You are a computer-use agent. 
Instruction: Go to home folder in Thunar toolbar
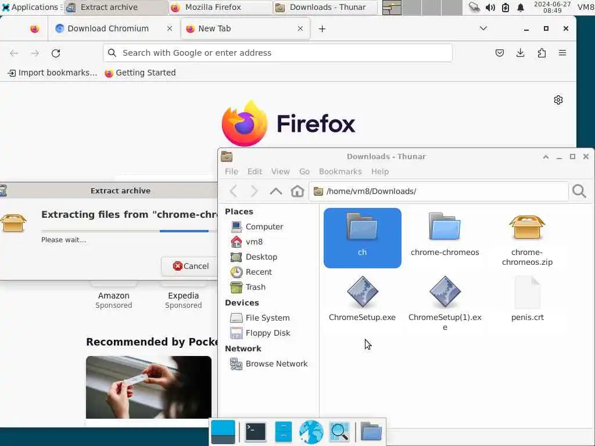[297, 191]
